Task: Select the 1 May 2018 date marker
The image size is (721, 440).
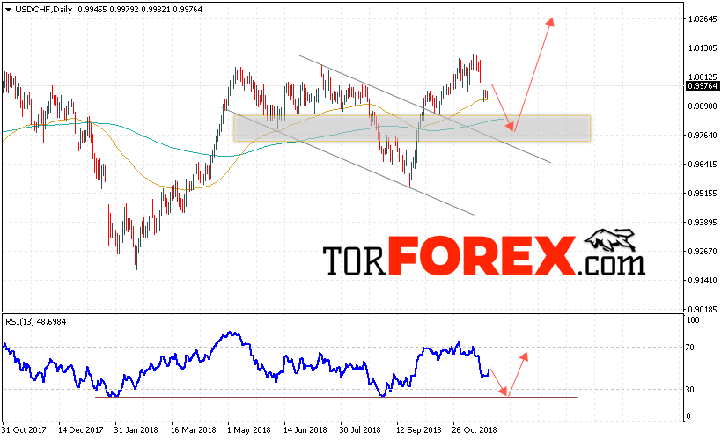Action: [248, 430]
